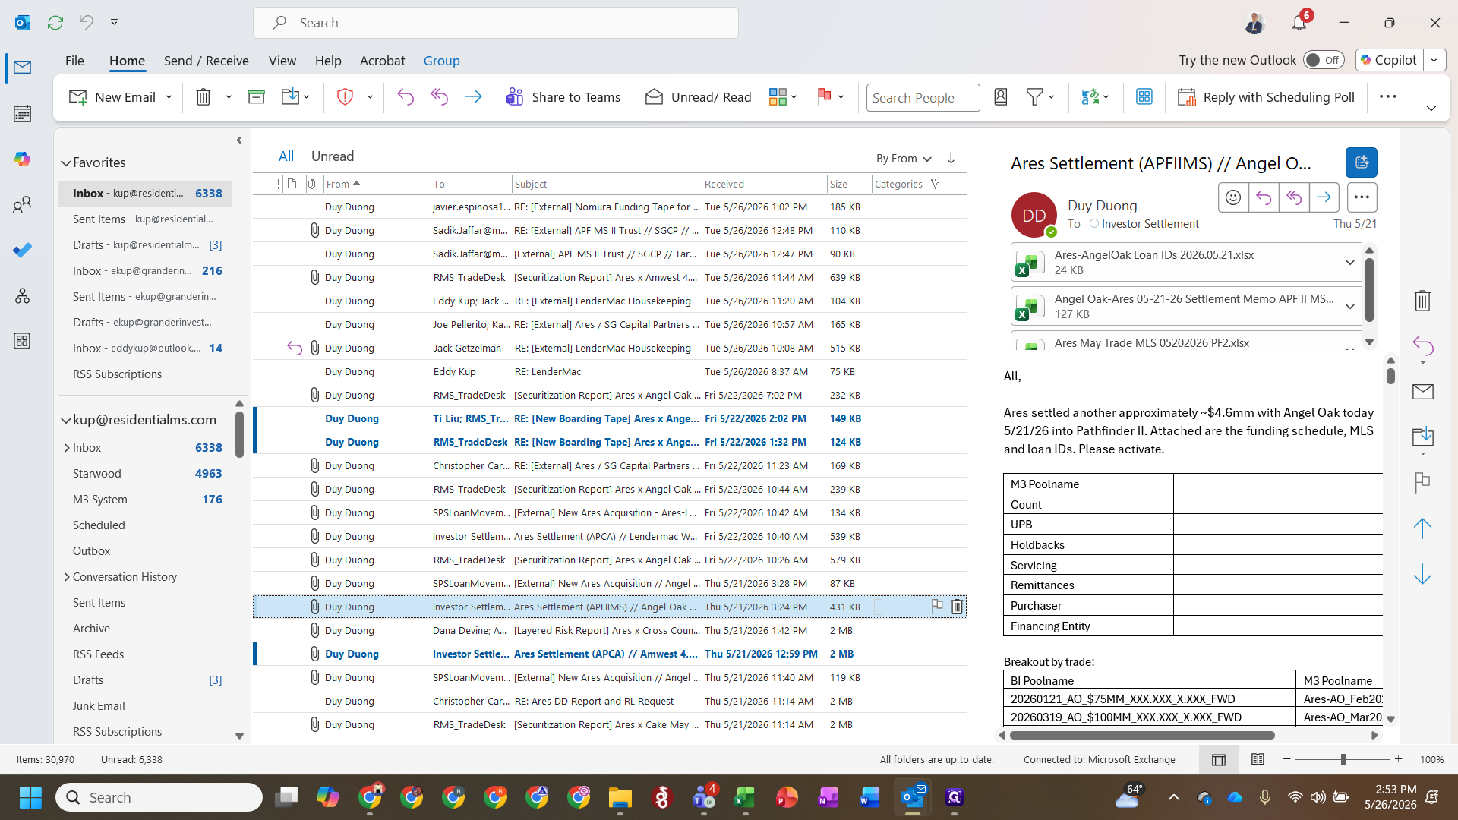Sort by the Received column header
The image size is (1458, 820).
coord(764,184)
